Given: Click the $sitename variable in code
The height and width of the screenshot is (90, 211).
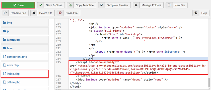Looking at the screenshot, I should pos(172,52).
